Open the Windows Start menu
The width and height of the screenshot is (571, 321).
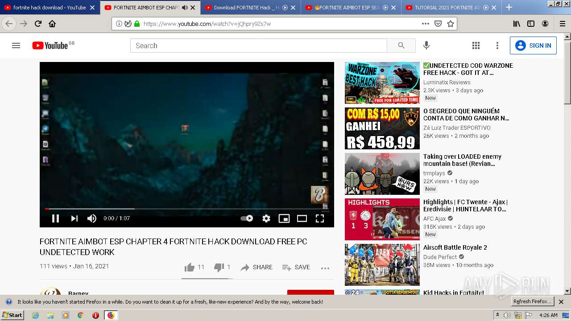(12, 315)
